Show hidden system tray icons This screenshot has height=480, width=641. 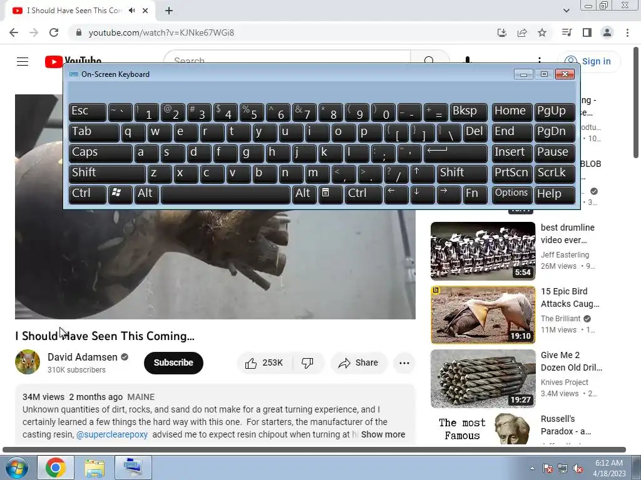pyautogui.click(x=532, y=469)
